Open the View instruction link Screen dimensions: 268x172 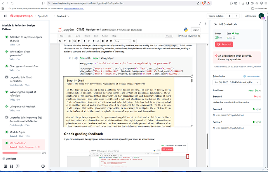[251, 76]
